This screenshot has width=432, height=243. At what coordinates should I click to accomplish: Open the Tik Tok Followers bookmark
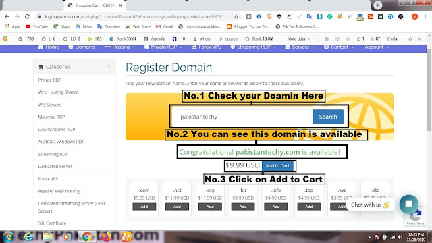[297, 26]
